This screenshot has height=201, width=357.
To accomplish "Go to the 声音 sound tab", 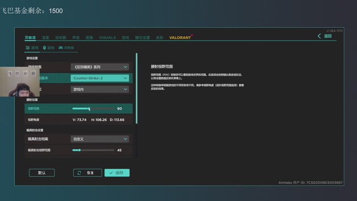I will point(76,38).
